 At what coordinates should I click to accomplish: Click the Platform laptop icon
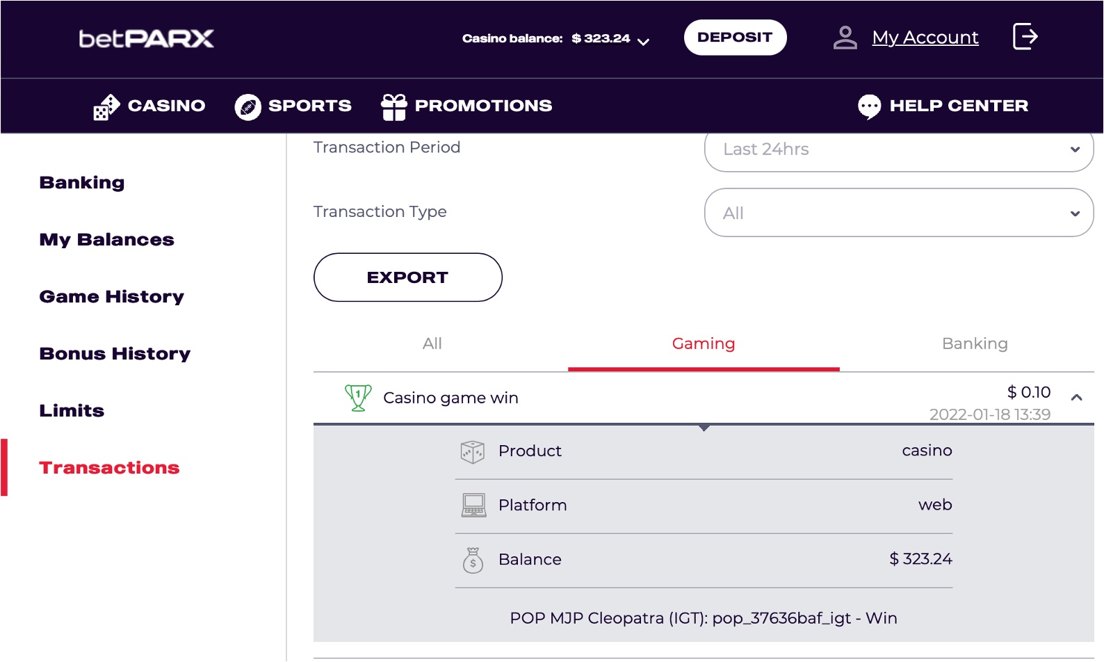coord(473,506)
